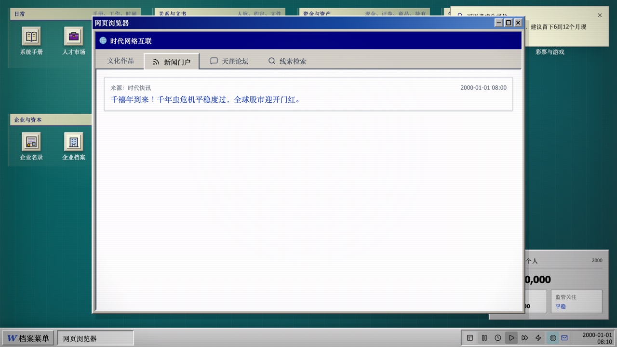This screenshot has width=617, height=347.
Task: Click the chip processor icon in the tray
Action: [x=553, y=338]
